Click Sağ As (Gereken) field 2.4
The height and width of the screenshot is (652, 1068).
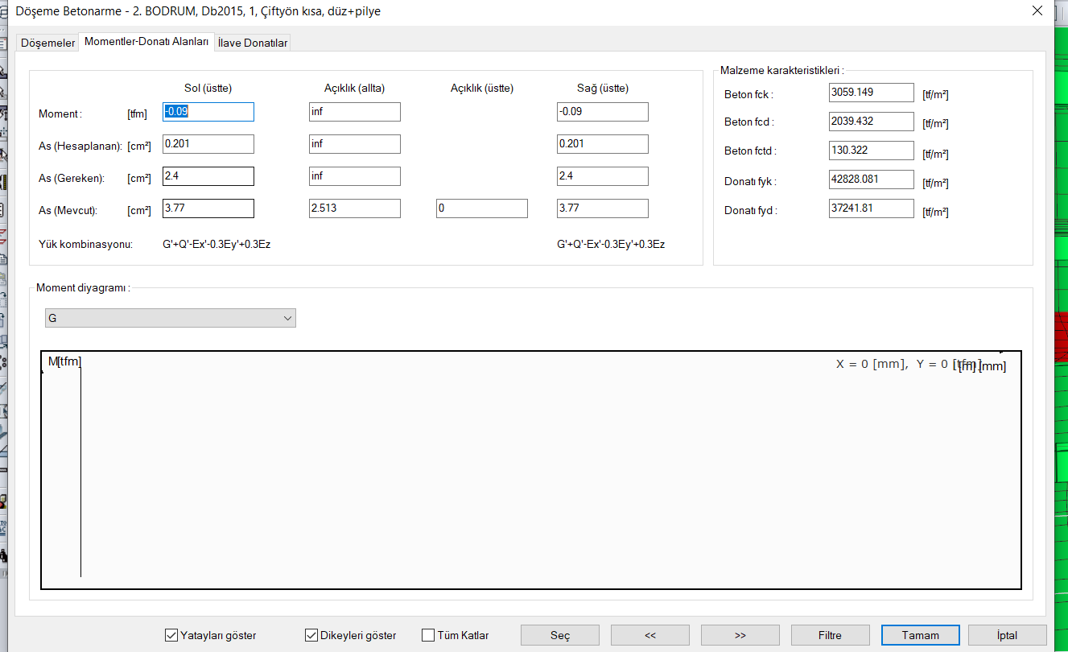[x=603, y=176]
